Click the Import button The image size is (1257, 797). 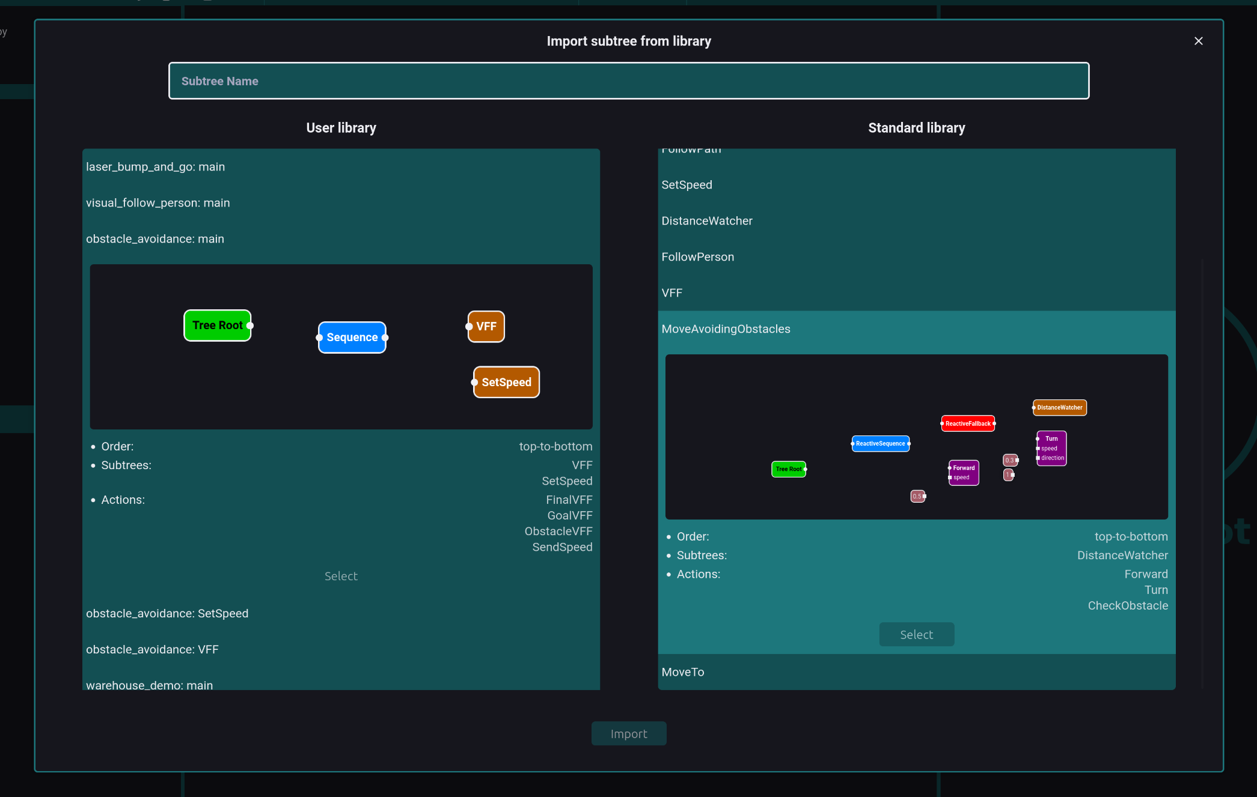click(628, 733)
